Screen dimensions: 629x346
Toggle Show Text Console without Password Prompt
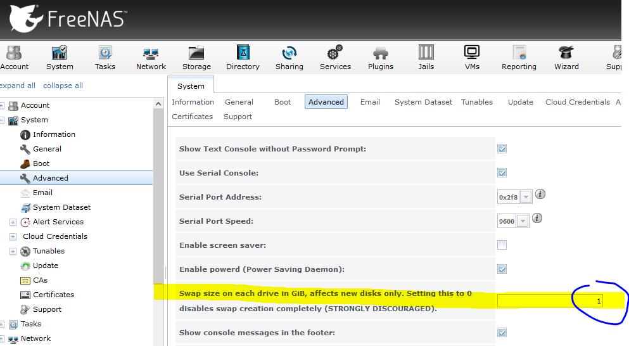(502, 148)
